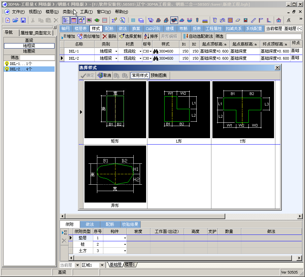
Task: Expand toolbar overflow chevron
Action: click(x=301, y=19)
